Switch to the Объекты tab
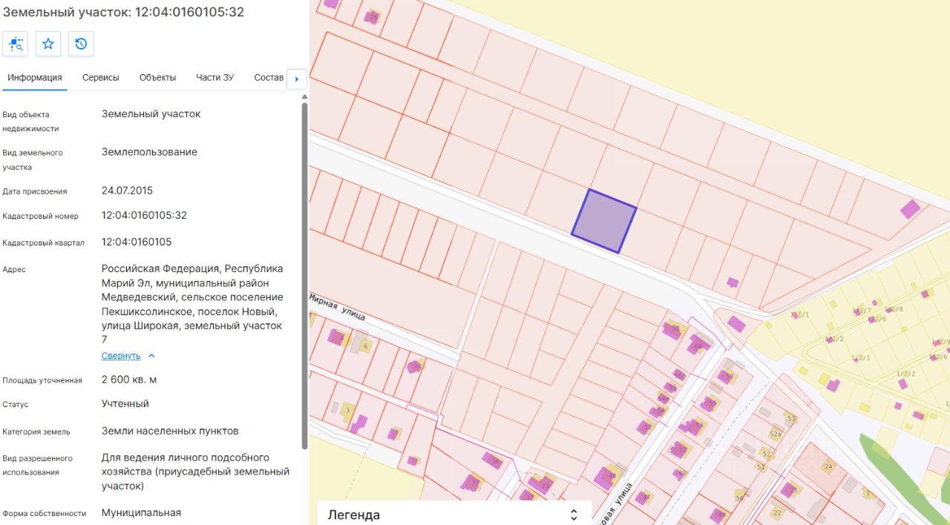The width and height of the screenshot is (950, 525). pos(158,78)
